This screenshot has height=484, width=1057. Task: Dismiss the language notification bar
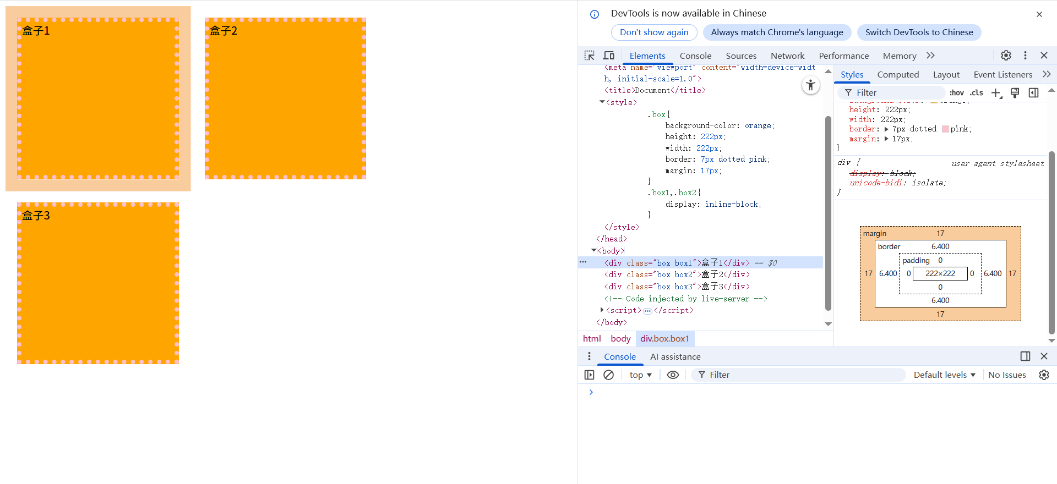point(1039,14)
